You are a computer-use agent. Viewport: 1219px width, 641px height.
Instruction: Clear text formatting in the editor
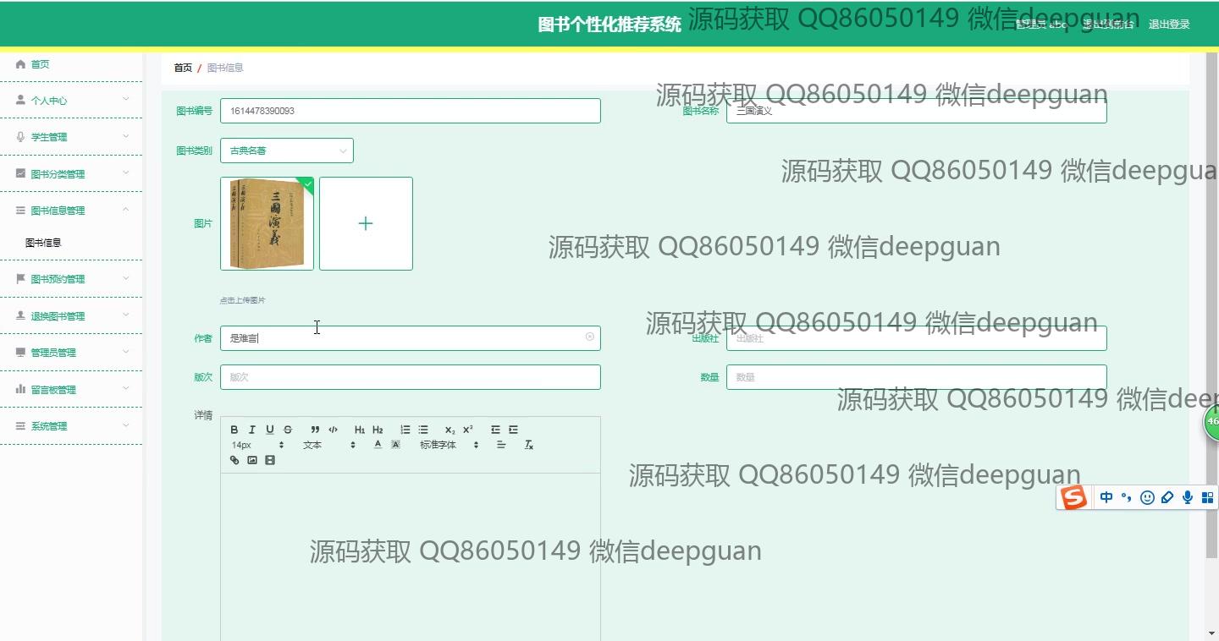point(529,445)
